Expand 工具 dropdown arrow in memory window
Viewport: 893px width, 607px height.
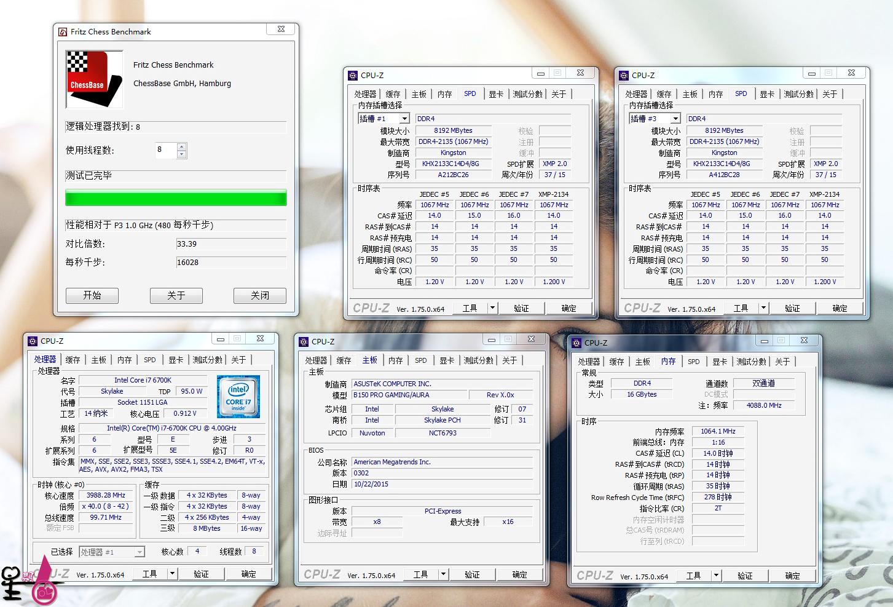(716, 576)
